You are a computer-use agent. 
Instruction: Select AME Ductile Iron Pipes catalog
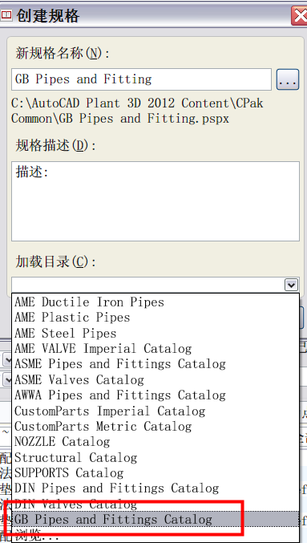156,302
